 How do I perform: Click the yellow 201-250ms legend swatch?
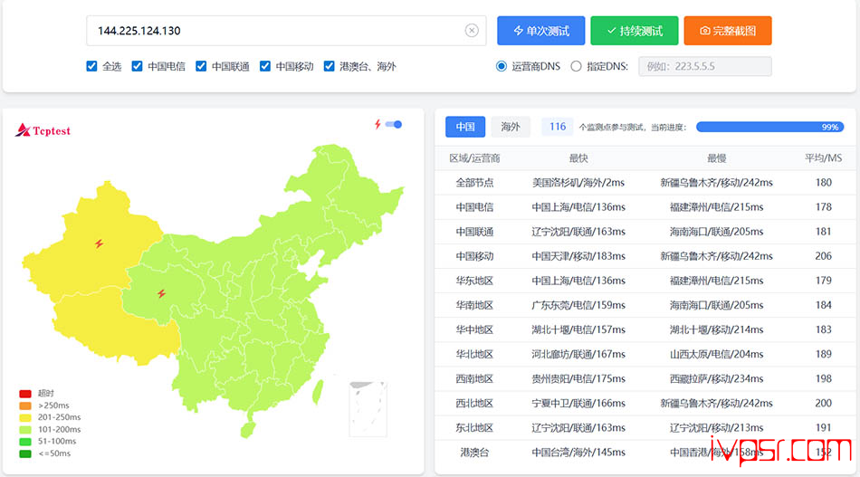[25, 418]
